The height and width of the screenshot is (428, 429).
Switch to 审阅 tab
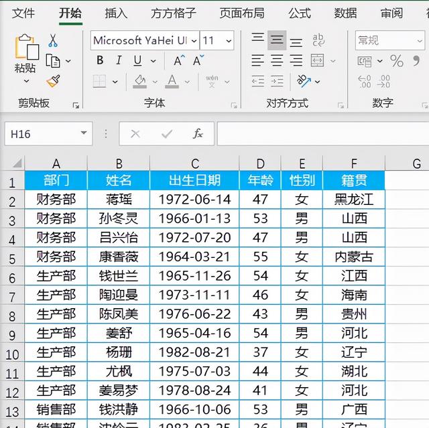coord(391,13)
